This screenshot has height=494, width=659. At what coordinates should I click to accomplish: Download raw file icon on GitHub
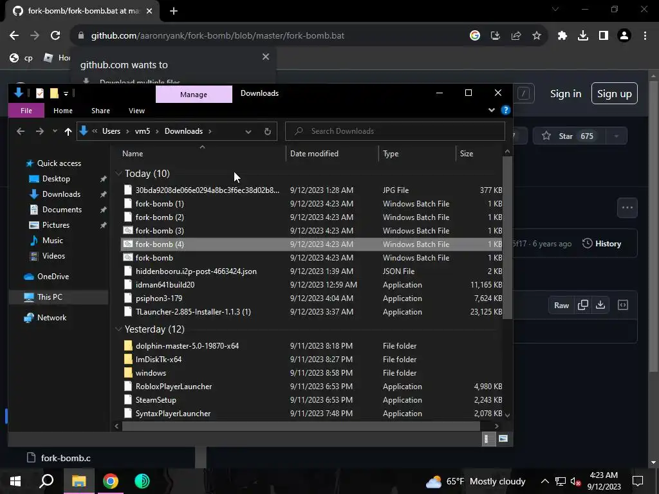click(x=600, y=306)
